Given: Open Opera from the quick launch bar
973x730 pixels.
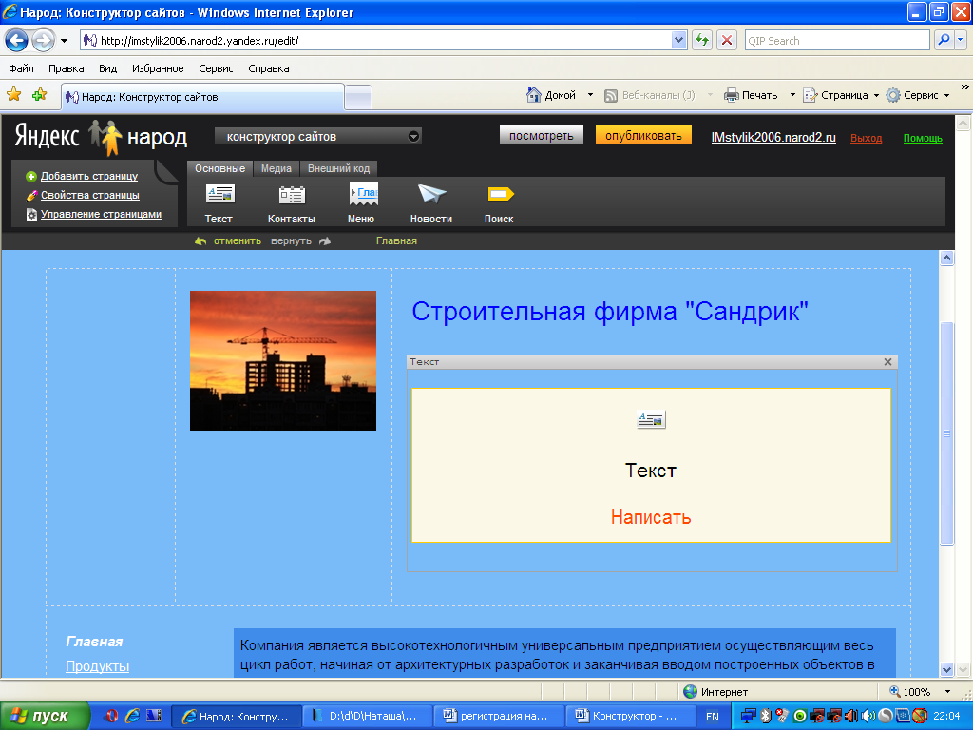Looking at the screenshot, I should [111, 716].
